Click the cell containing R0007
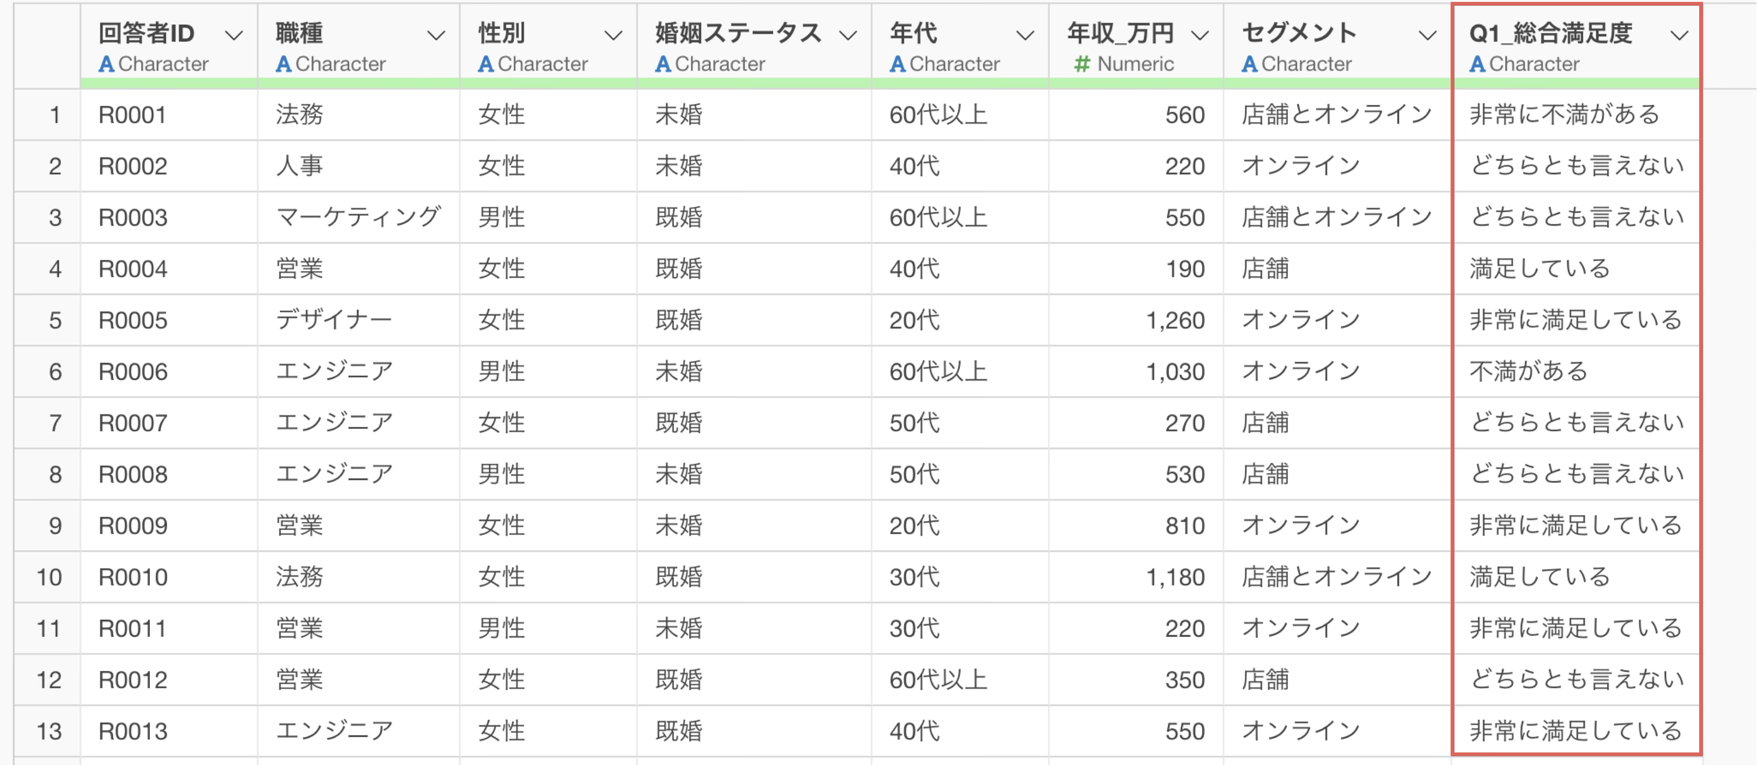The image size is (1757, 765). tap(169, 423)
